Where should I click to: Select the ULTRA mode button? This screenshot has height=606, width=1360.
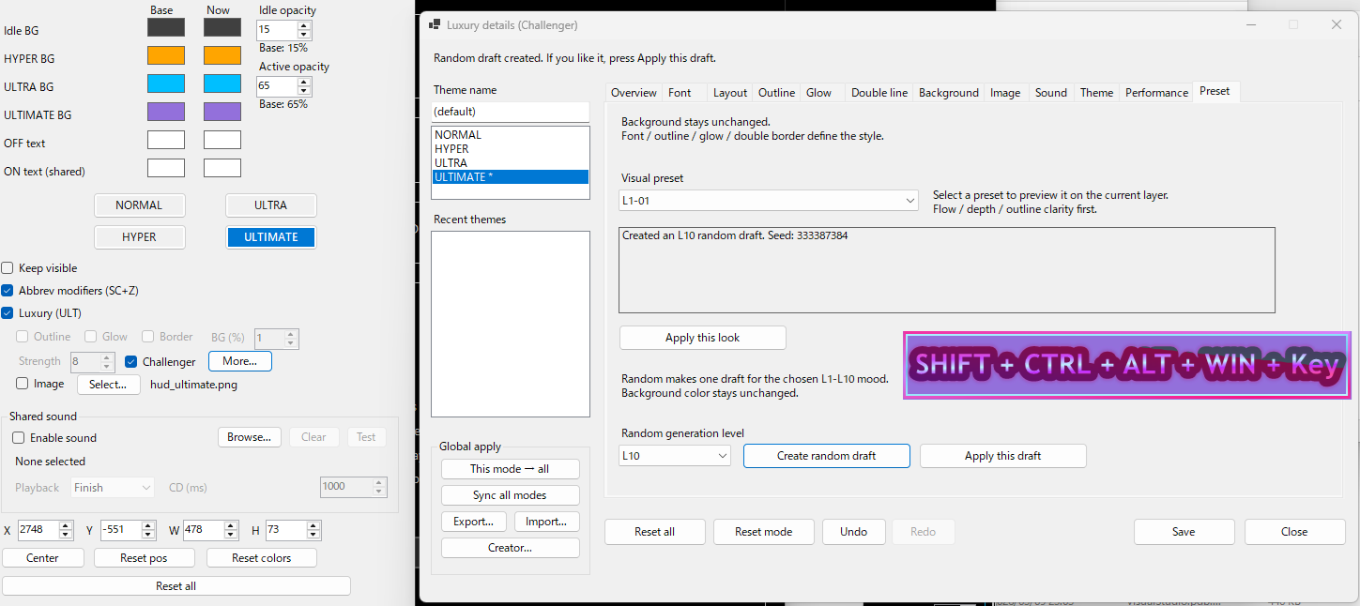pyautogui.click(x=271, y=205)
